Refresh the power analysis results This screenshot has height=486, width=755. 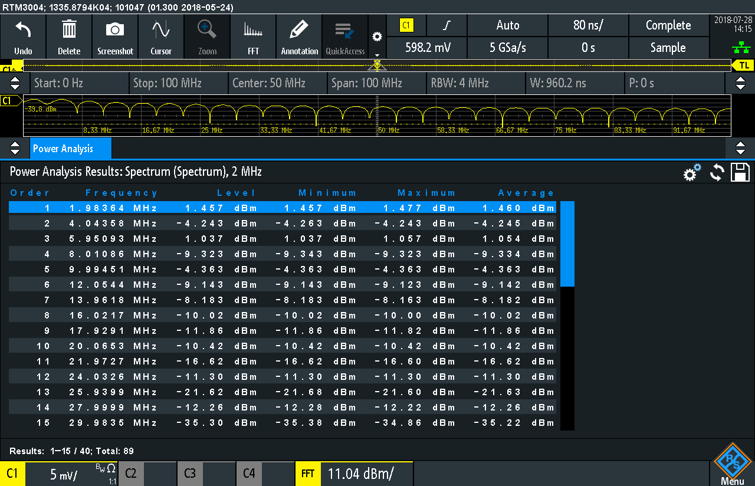click(717, 173)
